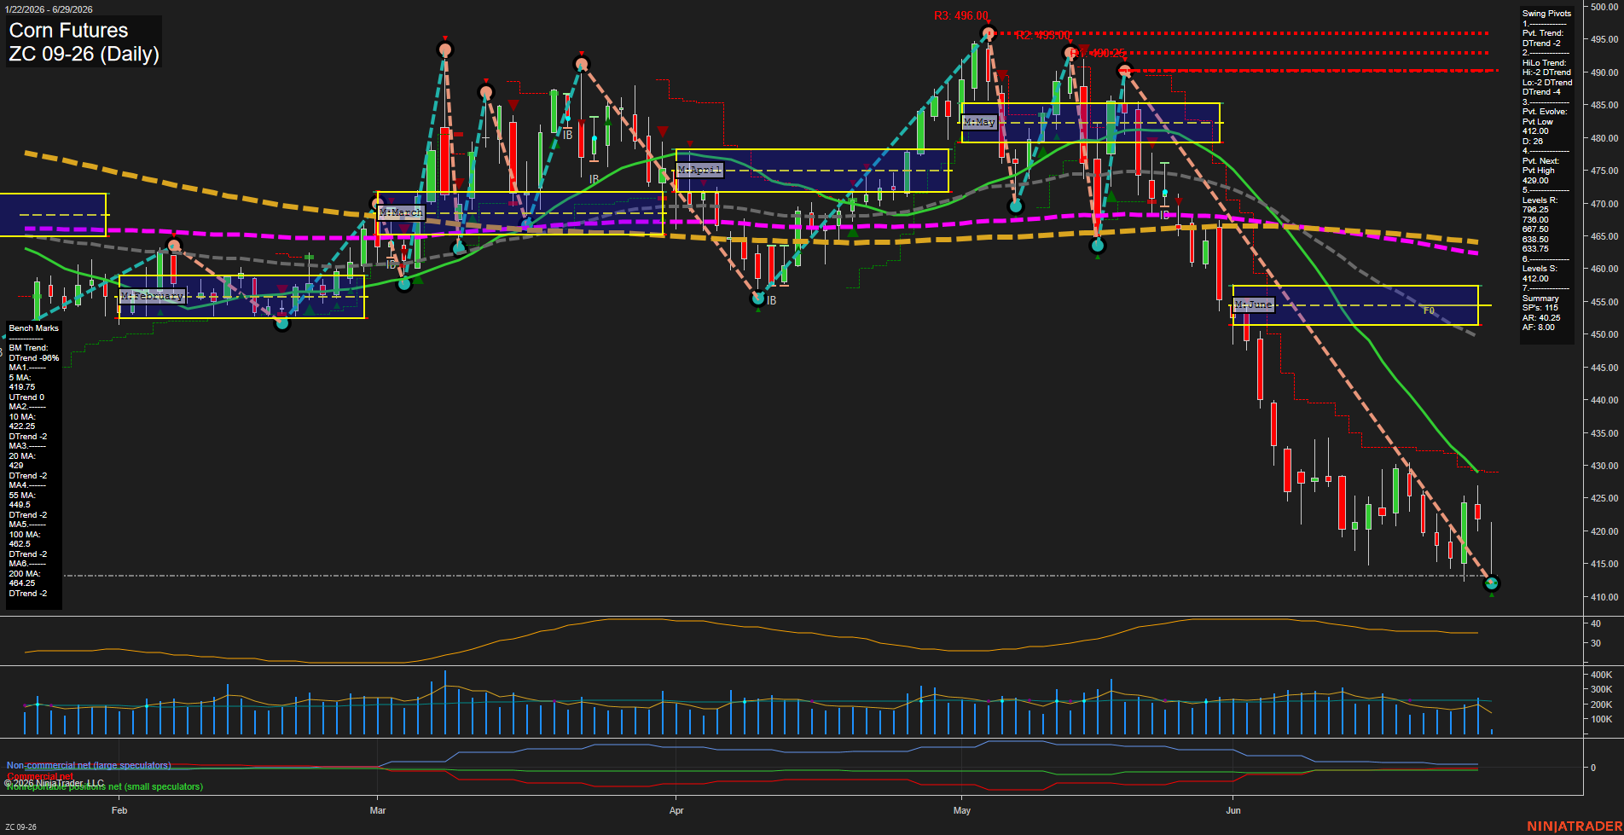1624x835 pixels.
Task: Click the F0 label in June box
Action: click(x=1429, y=310)
